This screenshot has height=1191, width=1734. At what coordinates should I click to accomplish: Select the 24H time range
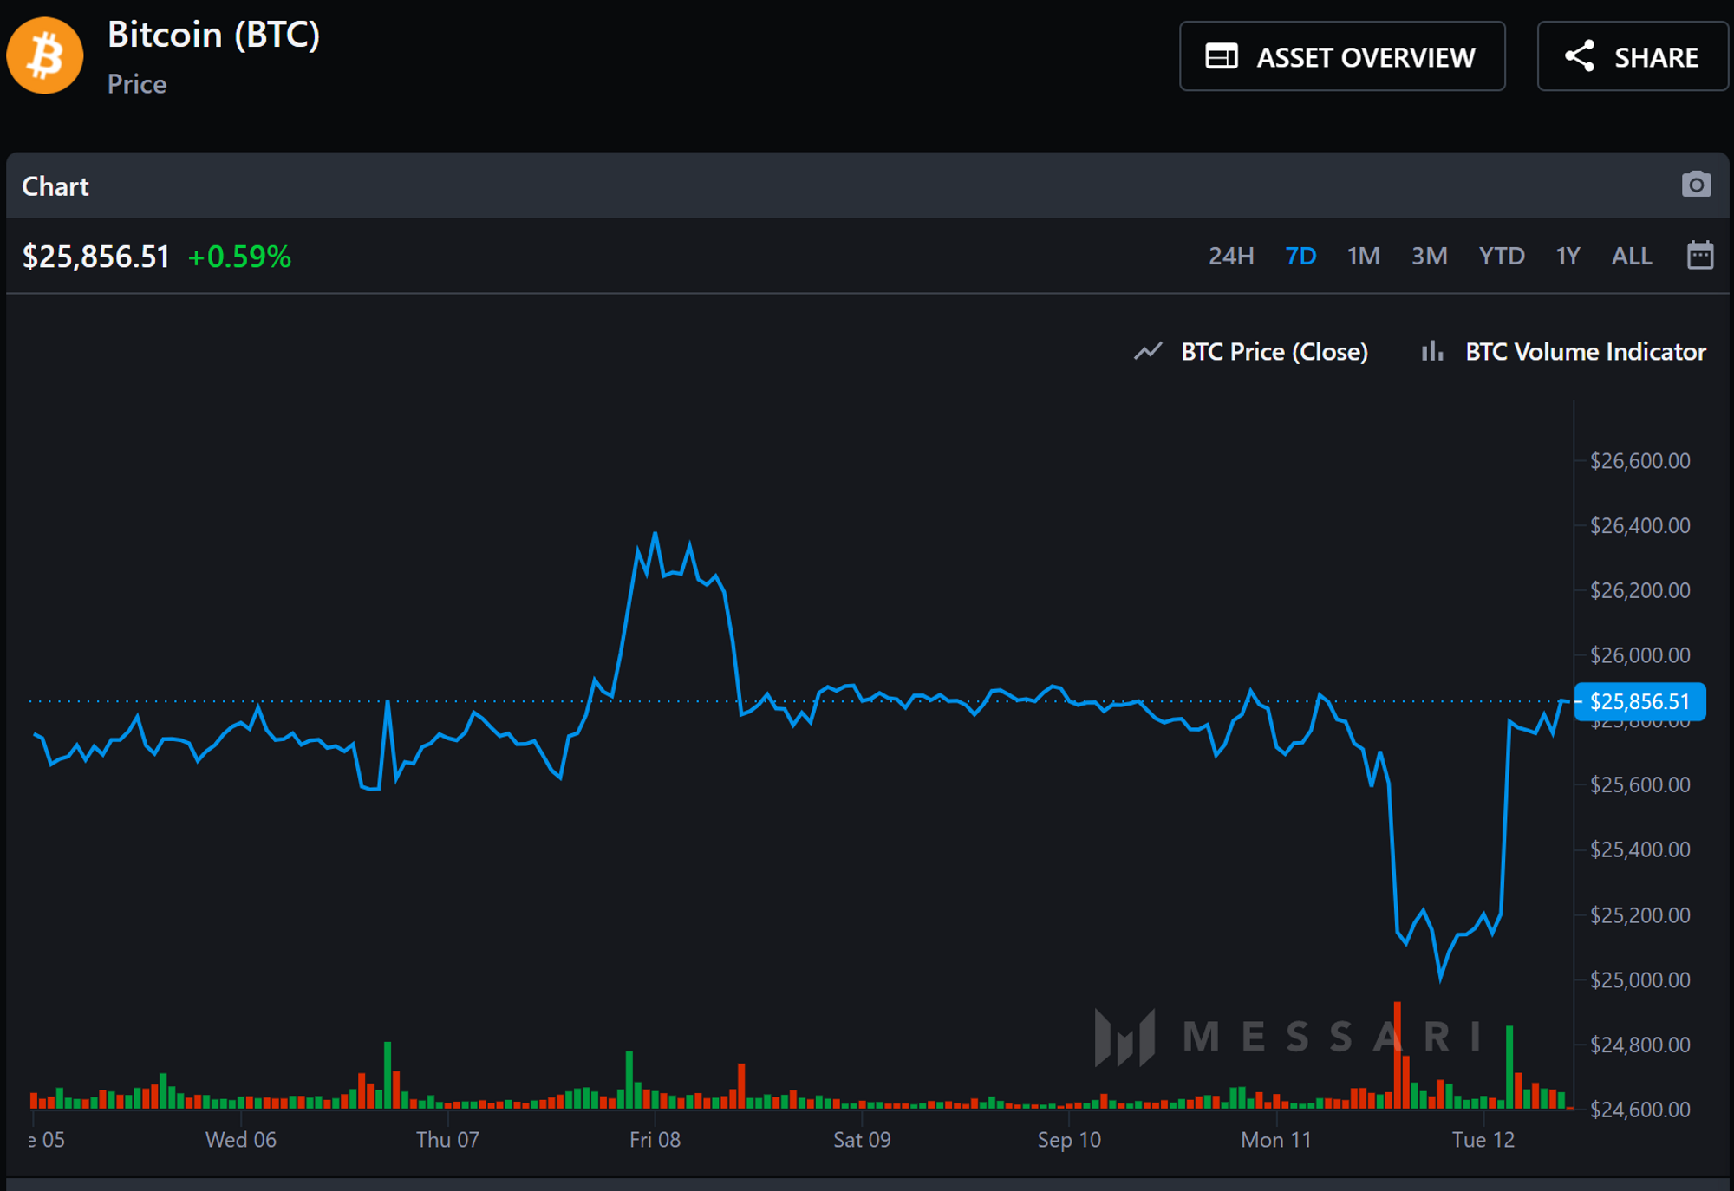click(x=1231, y=256)
